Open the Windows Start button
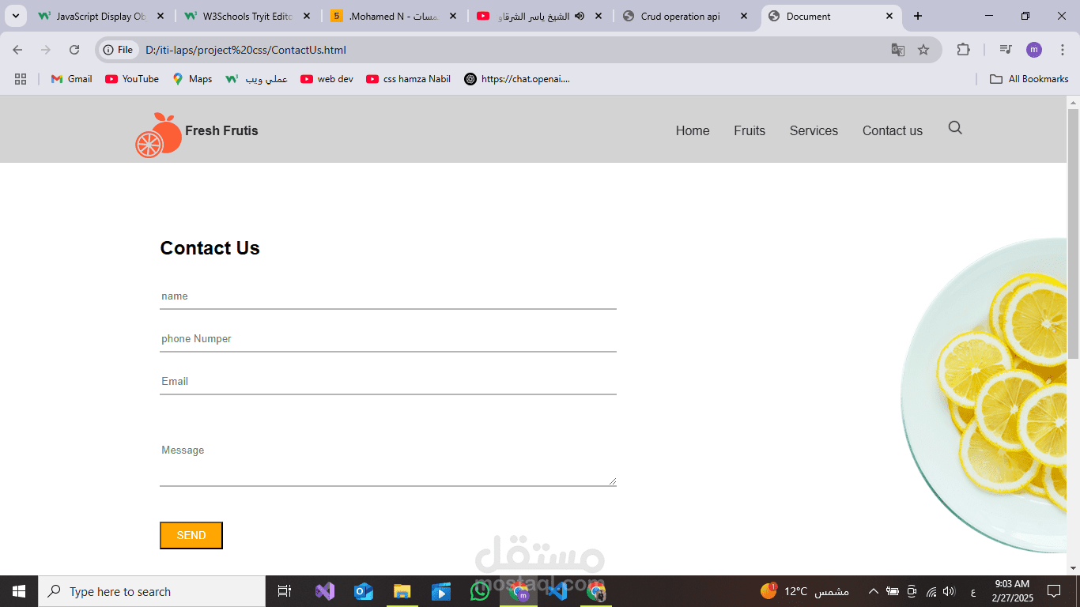1080x607 pixels. coord(19,591)
